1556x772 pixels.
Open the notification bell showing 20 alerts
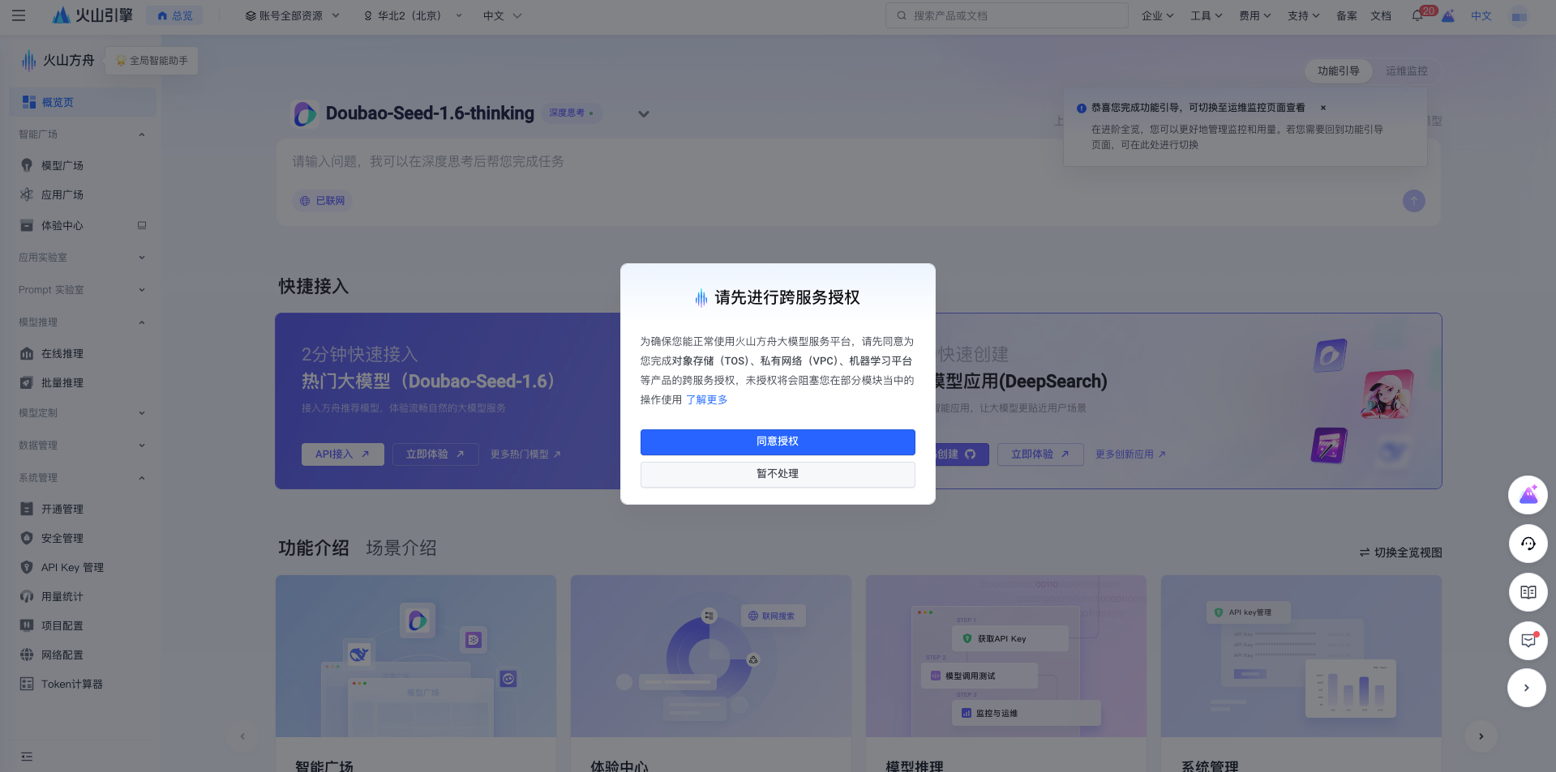point(1416,15)
